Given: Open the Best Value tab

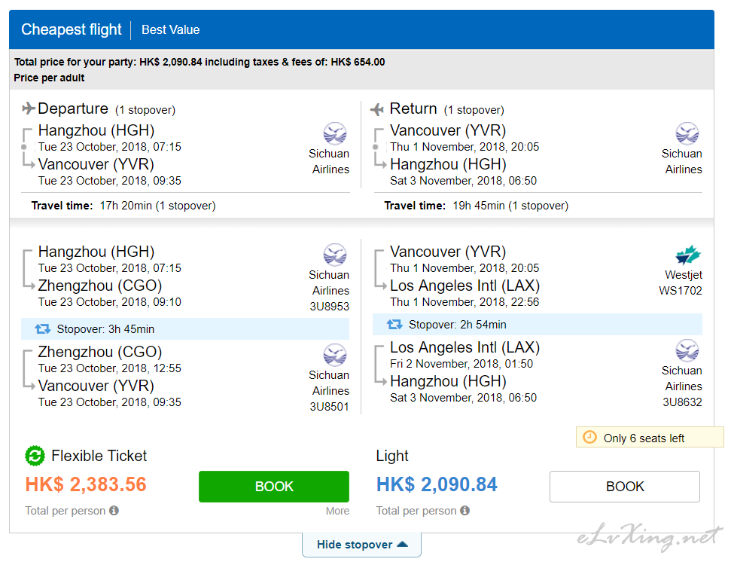Looking at the screenshot, I should tap(171, 30).
